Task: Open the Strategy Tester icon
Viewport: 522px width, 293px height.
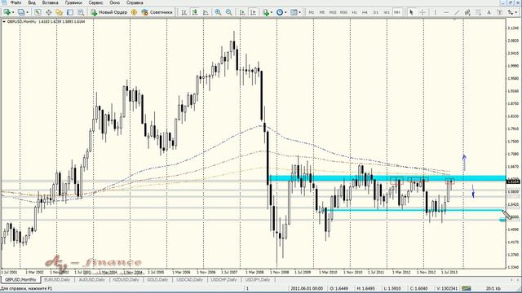Action: coord(81,12)
